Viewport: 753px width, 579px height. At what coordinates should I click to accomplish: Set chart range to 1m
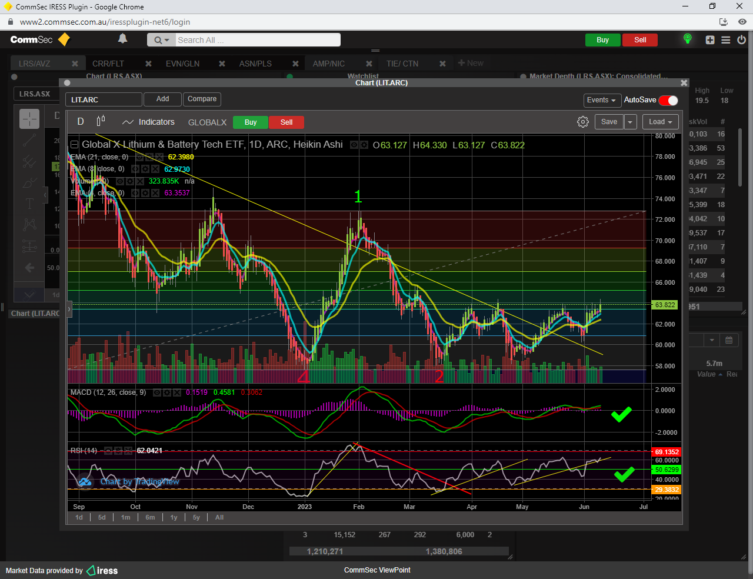[126, 517]
